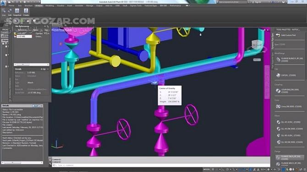The width and height of the screenshot is (307, 172).
Task: Click Weight value in Center of Gravity tooltip
Action: (174, 102)
